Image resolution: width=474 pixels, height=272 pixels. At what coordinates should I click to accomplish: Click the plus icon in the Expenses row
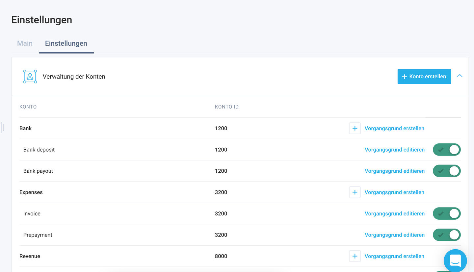(x=355, y=192)
